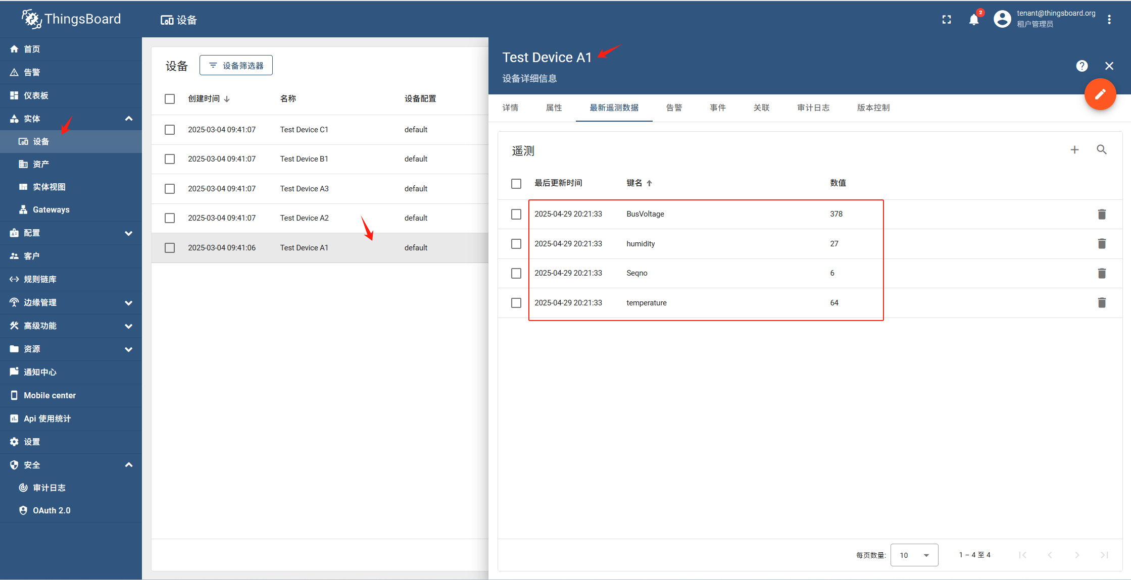Screen dimensions: 1131x580
Task: Open 规则链库 in the sidebar
Action: (x=40, y=279)
